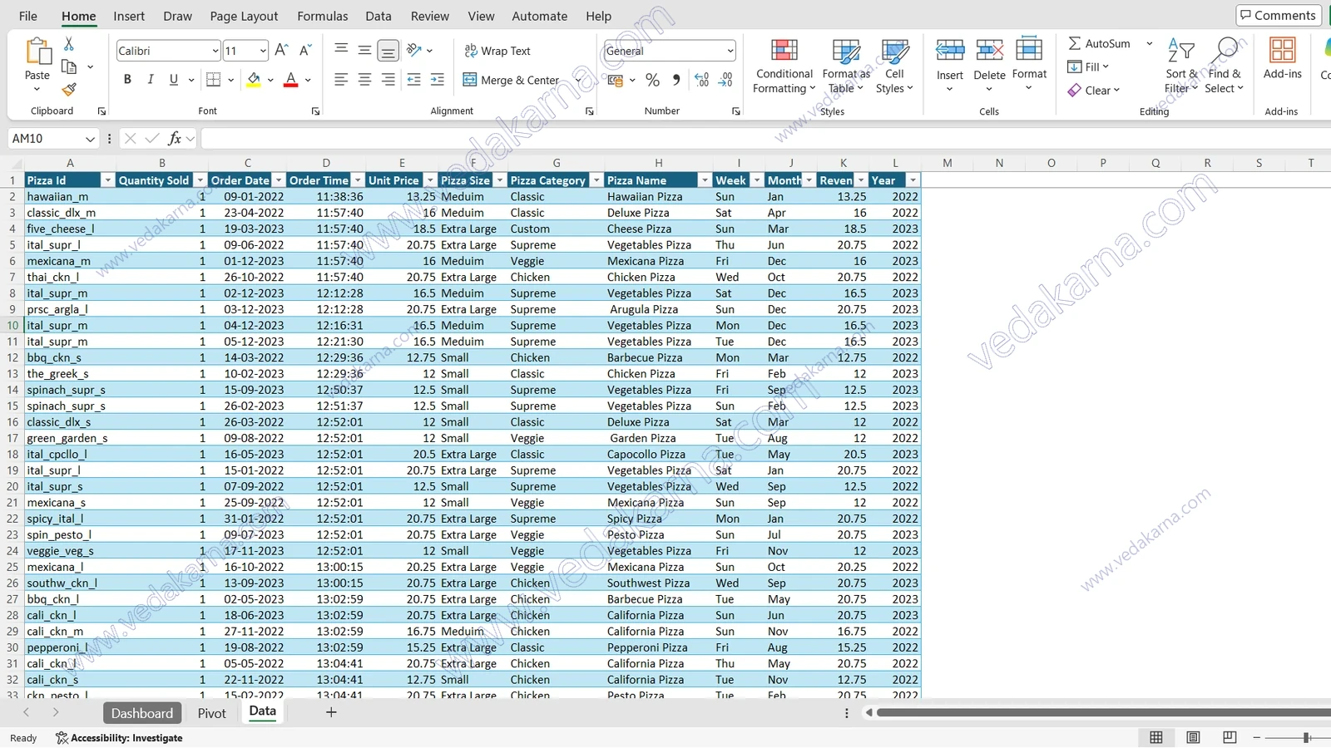Toggle Italic formatting
Image resolution: width=1331 pixels, height=748 pixels.
point(151,80)
